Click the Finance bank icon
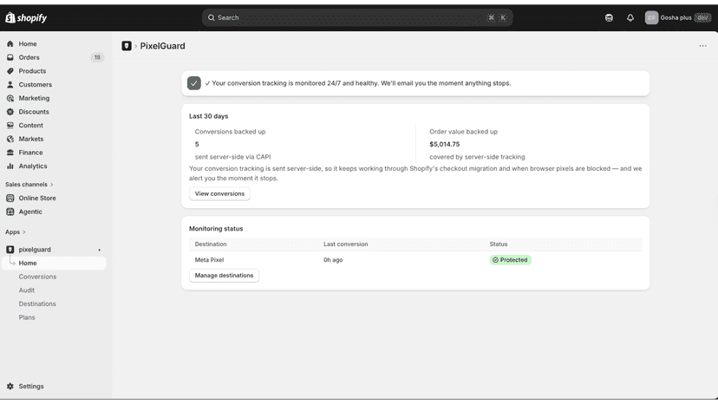Image resolution: width=718 pixels, height=404 pixels. (x=10, y=153)
